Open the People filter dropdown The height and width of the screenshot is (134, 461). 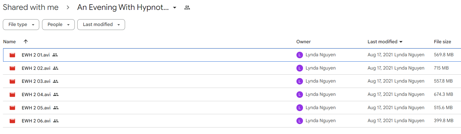pyautogui.click(x=58, y=25)
